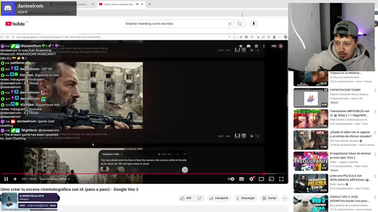Open the 17:24 Transiciones thumbnail
Image resolution: width=378 pixels, height=212 pixels.
click(311, 119)
